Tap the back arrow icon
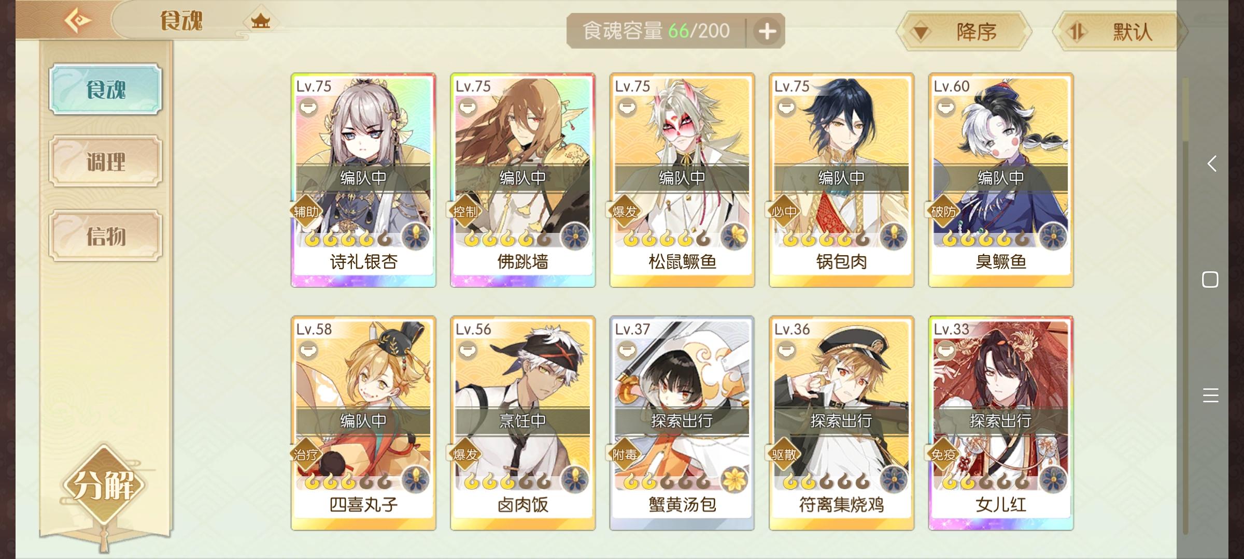 pos(78,21)
